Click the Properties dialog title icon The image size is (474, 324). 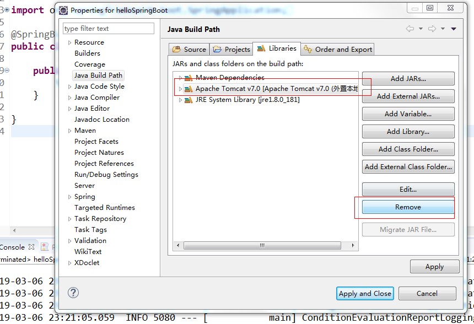coord(63,10)
